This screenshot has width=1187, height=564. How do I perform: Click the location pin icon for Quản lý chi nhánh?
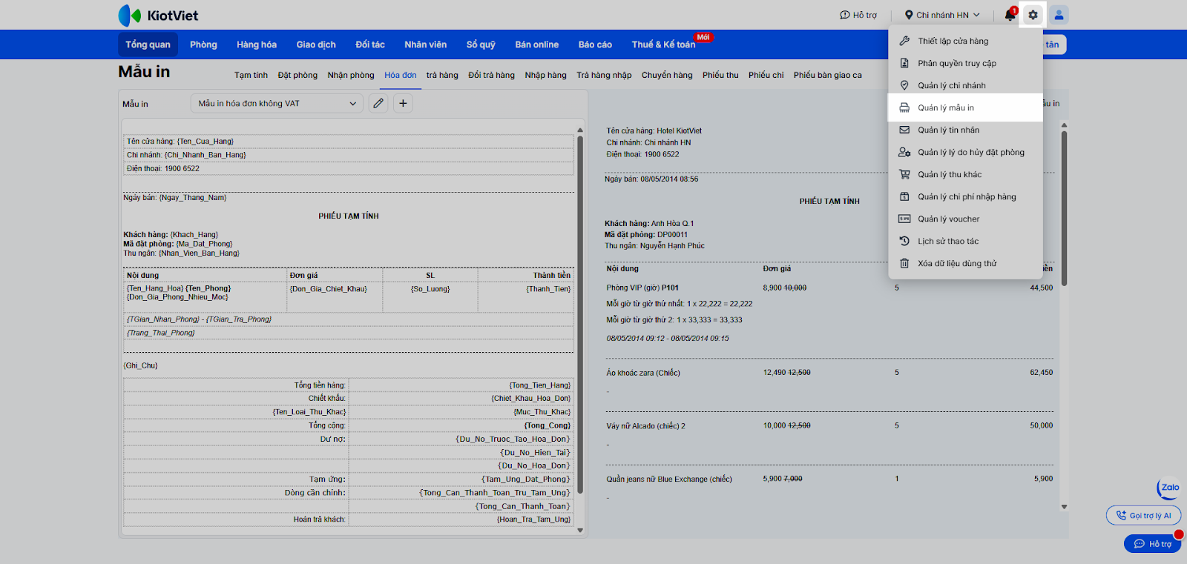point(904,85)
